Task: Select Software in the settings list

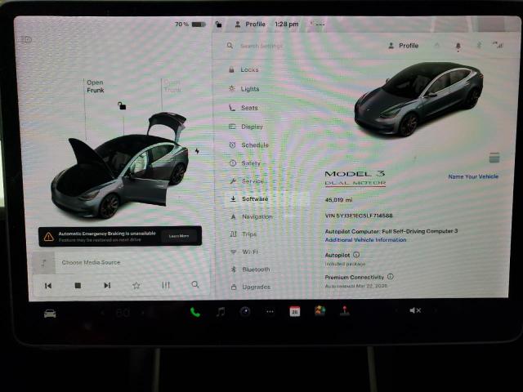Action: (x=249, y=199)
